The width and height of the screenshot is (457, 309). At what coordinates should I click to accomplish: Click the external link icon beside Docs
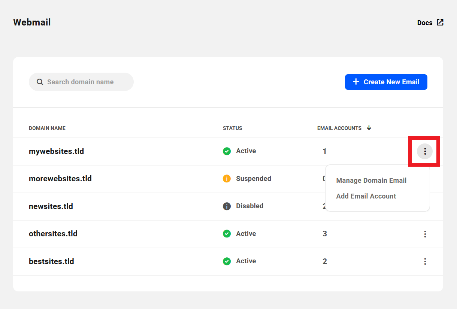coord(440,22)
